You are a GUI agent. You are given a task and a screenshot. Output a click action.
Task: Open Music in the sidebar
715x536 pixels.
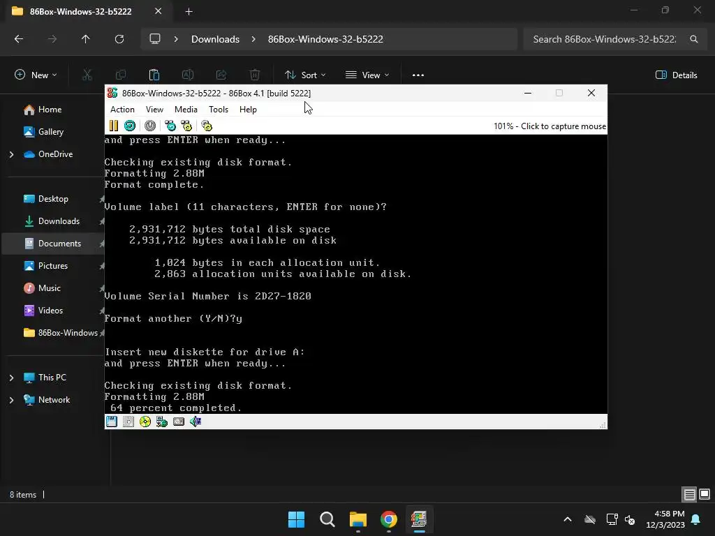pos(50,288)
